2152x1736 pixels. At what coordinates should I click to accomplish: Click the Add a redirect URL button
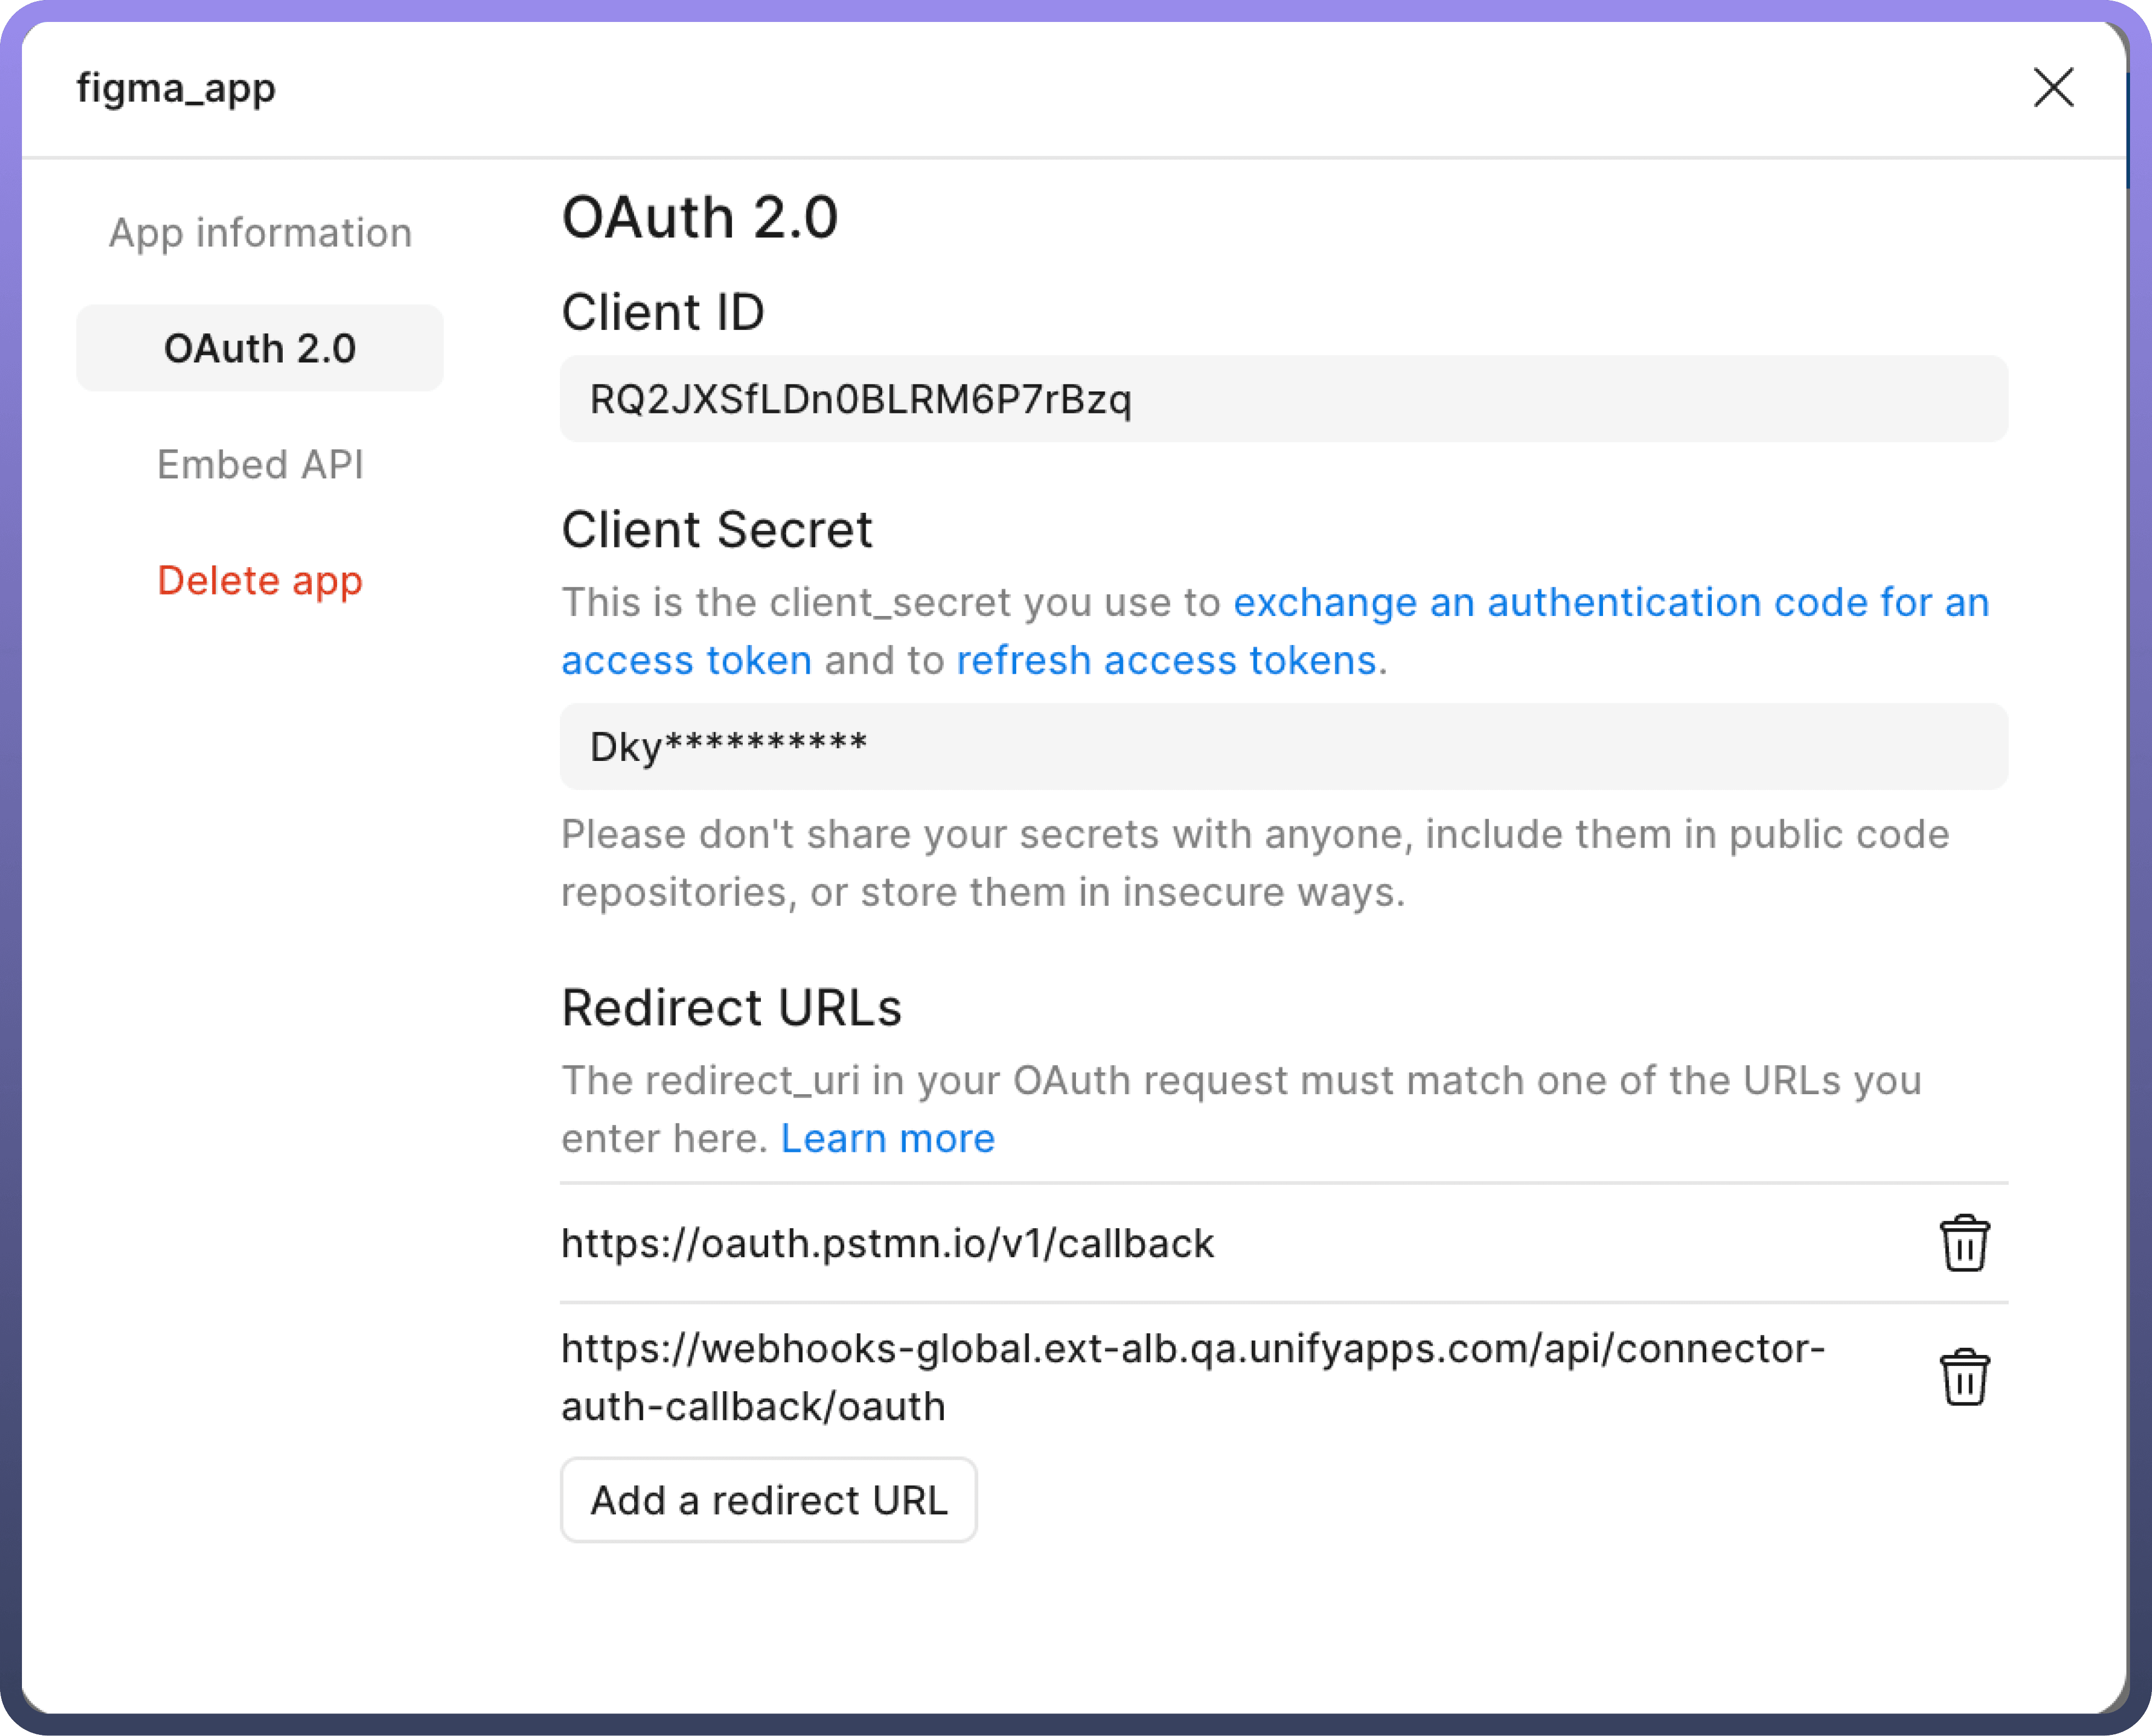pos(768,1500)
